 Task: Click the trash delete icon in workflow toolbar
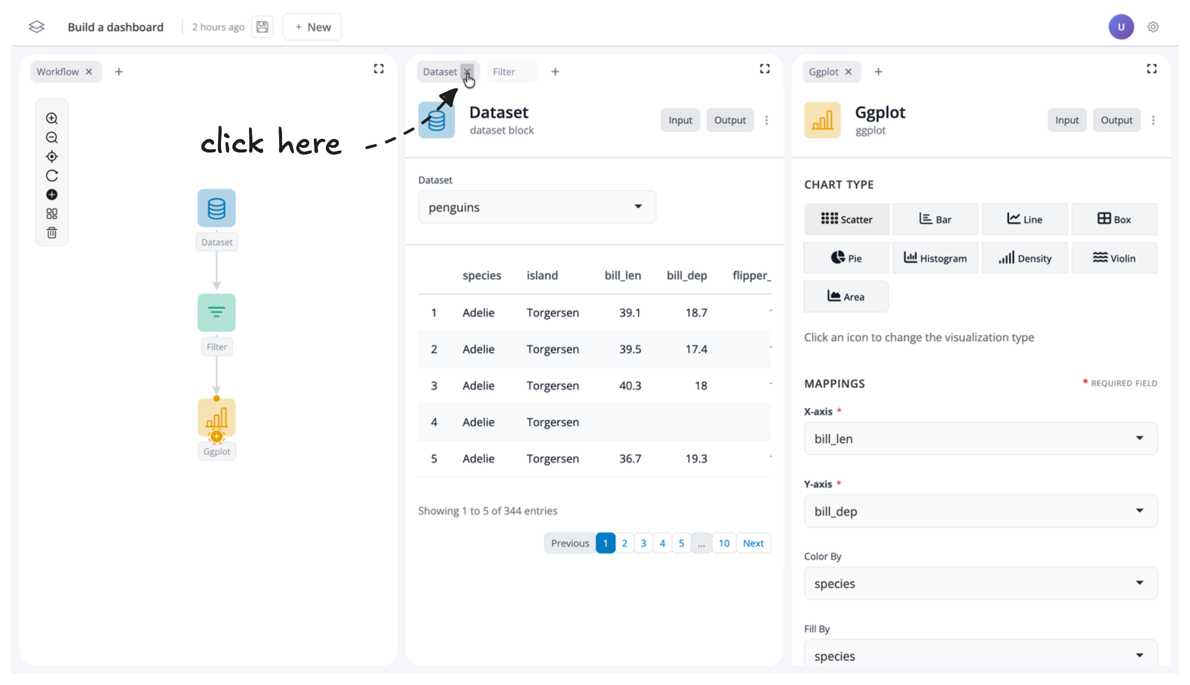(52, 233)
